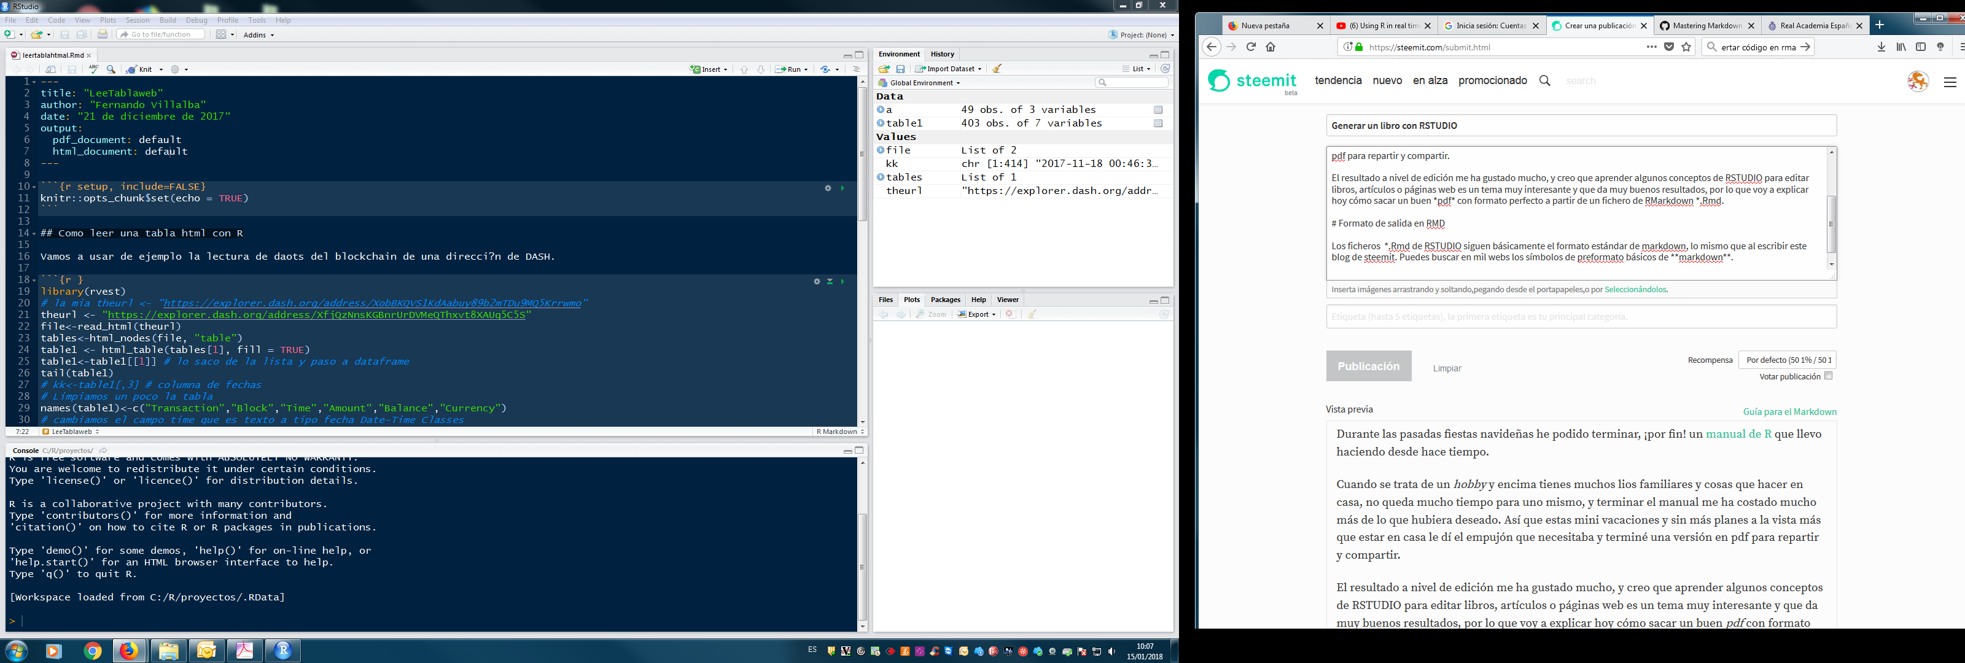Switch to the History tab
Image resolution: width=1965 pixels, height=663 pixels.
click(942, 54)
